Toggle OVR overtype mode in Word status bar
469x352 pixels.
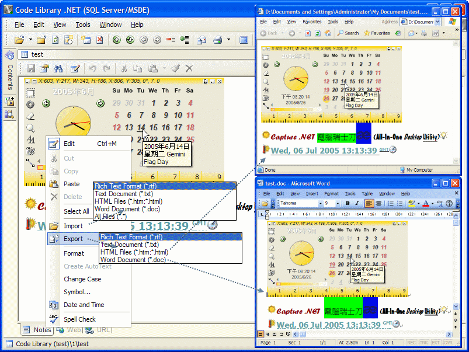pyautogui.click(x=448, y=343)
